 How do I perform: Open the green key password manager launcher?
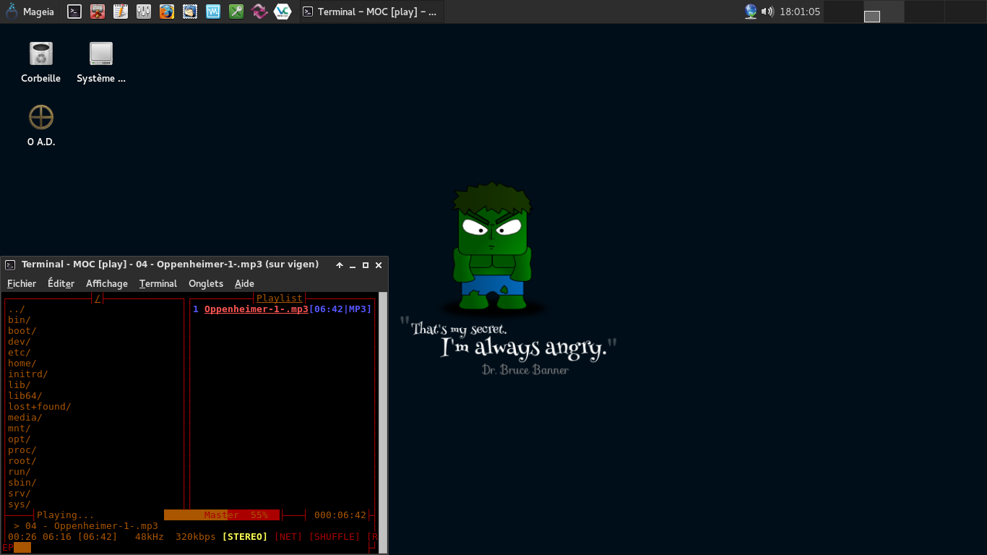[x=236, y=12]
